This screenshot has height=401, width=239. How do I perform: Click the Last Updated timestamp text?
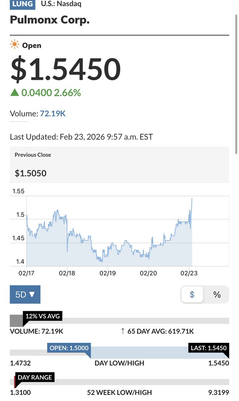(x=81, y=137)
